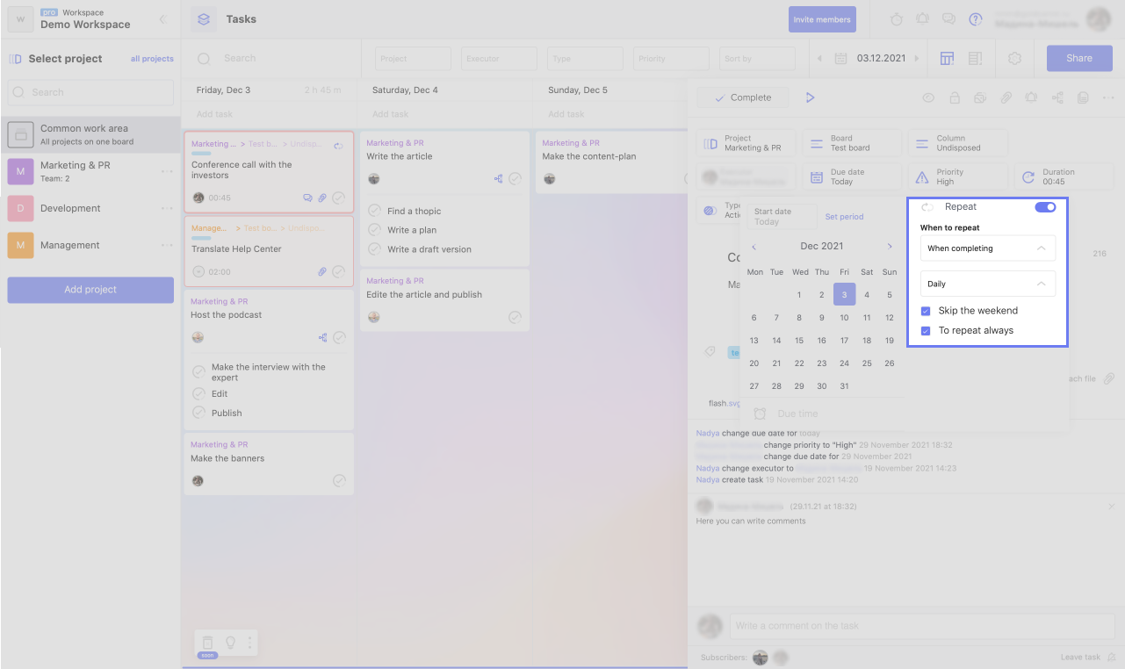Uncheck the Skip the weekend checkbox
The width and height of the screenshot is (1125, 669).
pos(926,311)
